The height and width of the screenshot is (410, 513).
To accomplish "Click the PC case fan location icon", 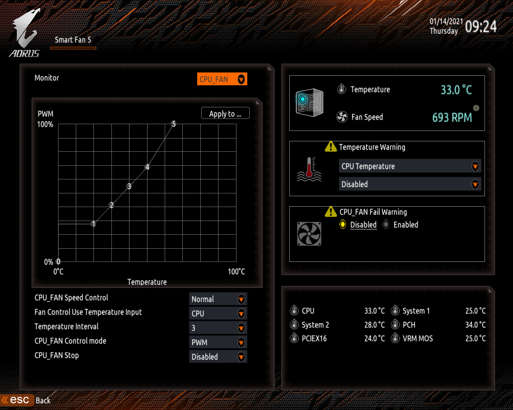I will click(x=309, y=102).
